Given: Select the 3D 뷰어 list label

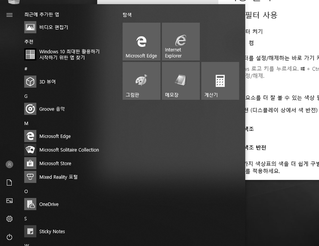Looking at the screenshot, I should click(47, 82).
